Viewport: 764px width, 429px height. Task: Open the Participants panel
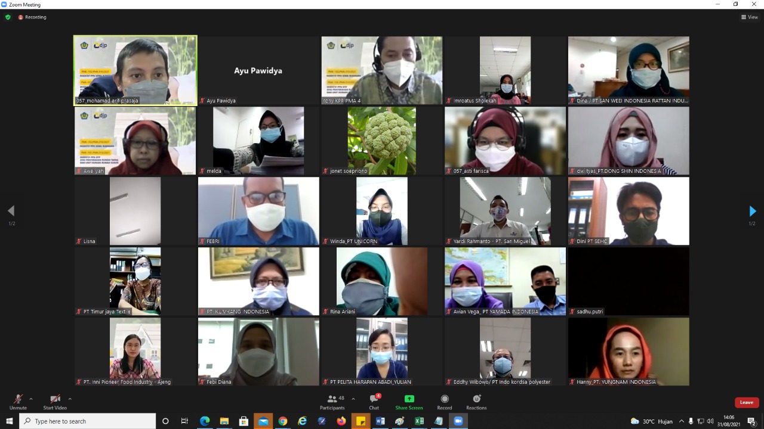[332, 399]
